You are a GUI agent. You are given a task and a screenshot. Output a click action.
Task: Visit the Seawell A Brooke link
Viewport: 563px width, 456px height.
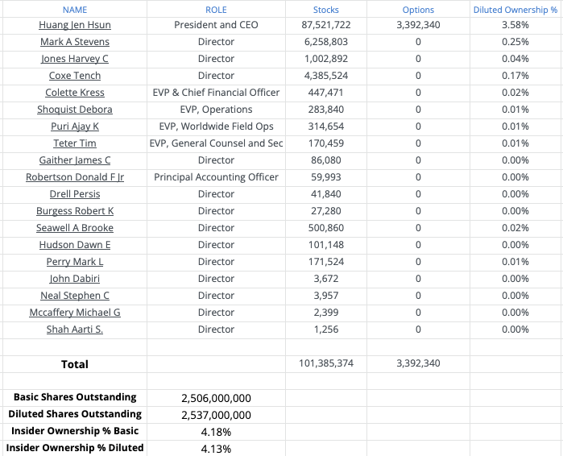tap(75, 228)
